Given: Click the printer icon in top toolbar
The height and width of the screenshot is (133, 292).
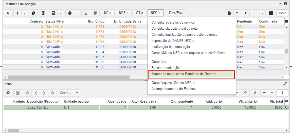Looking at the screenshot, I should pos(70,13).
